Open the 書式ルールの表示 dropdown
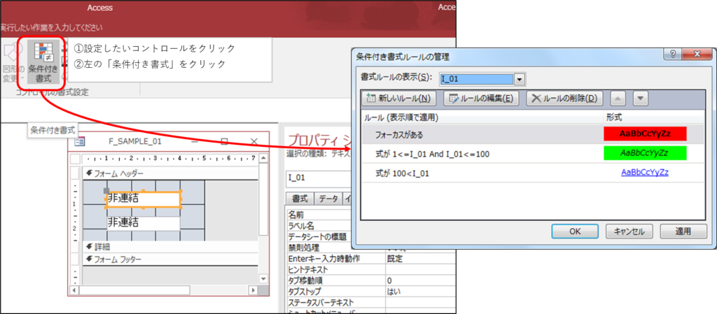This screenshot has width=717, height=314. (x=519, y=79)
